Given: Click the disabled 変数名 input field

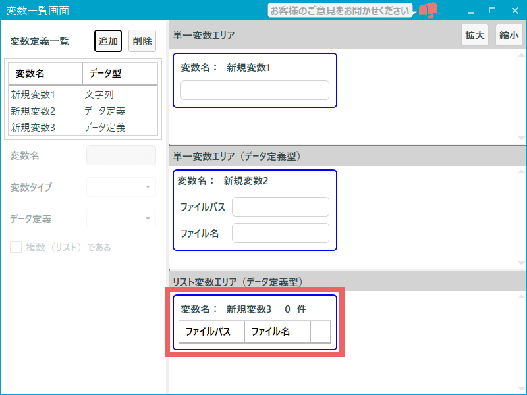Looking at the screenshot, I should pos(121,155).
